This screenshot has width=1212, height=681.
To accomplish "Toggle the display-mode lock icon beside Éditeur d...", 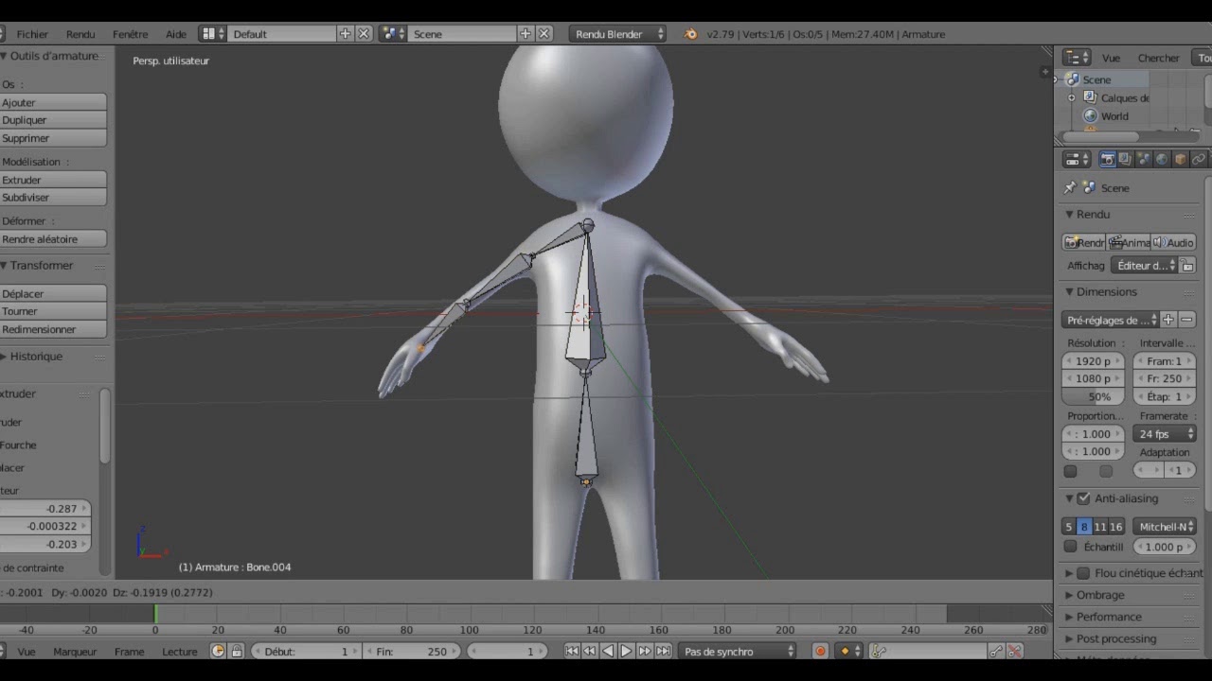I will pos(1187,266).
